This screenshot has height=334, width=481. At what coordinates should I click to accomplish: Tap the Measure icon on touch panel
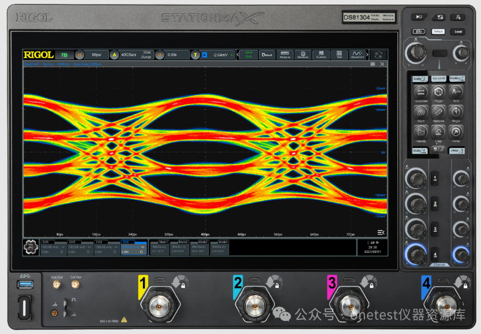[x=438, y=112]
